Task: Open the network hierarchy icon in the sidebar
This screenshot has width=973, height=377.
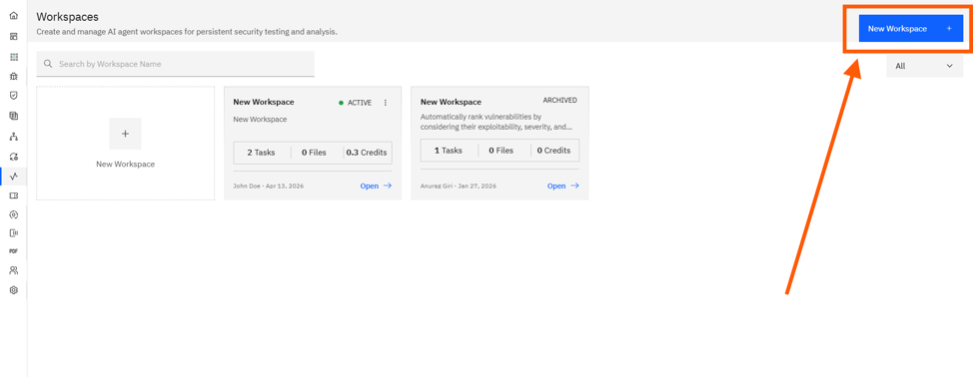Action: click(x=14, y=137)
